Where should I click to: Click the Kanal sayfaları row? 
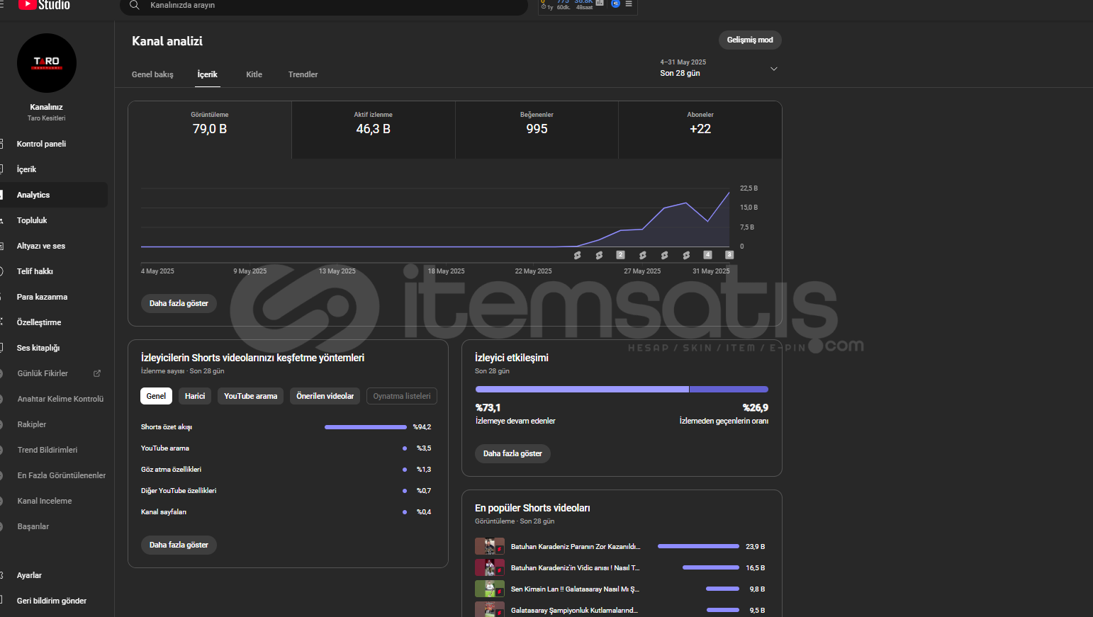(x=286, y=512)
